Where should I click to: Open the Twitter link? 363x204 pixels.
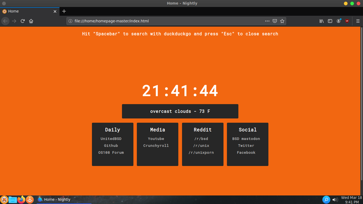pyautogui.click(x=246, y=146)
